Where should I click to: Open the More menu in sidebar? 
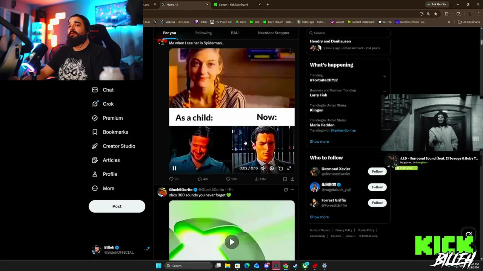[x=103, y=188]
